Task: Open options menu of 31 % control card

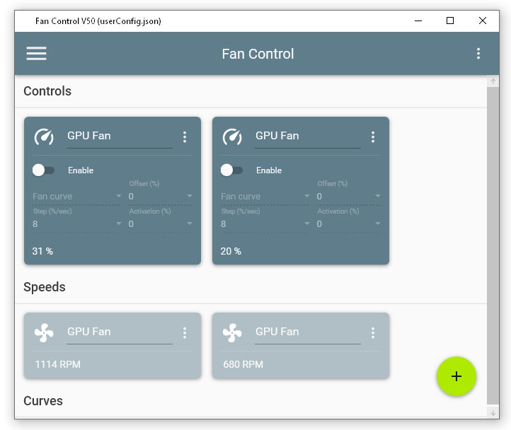Action: coord(185,136)
